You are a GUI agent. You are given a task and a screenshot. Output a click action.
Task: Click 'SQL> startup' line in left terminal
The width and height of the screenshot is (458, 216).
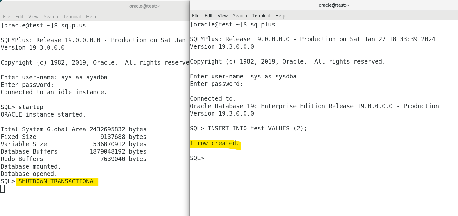coord(22,107)
